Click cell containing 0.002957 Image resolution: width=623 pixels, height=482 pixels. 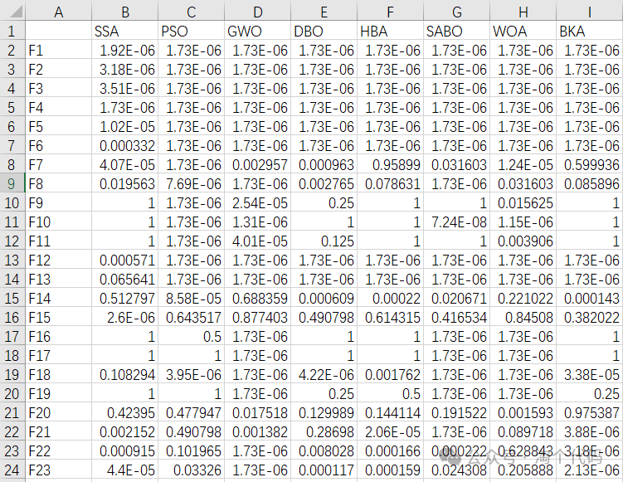tap(257, 164)
